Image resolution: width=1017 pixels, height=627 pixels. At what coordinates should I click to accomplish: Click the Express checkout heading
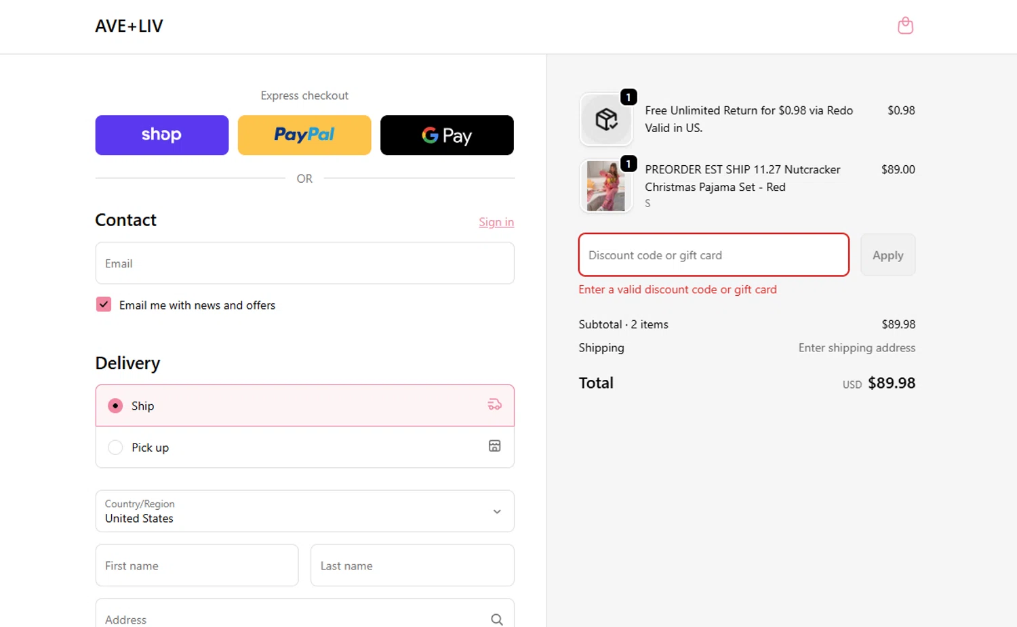tap(304, 95)
